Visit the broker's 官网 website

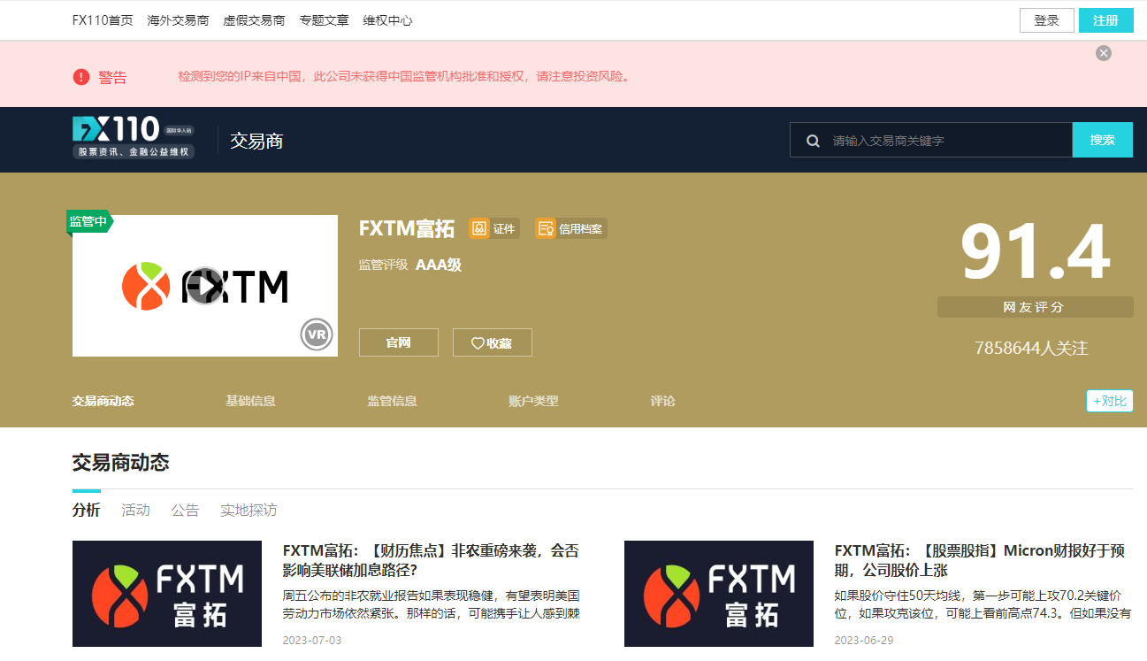399,342
